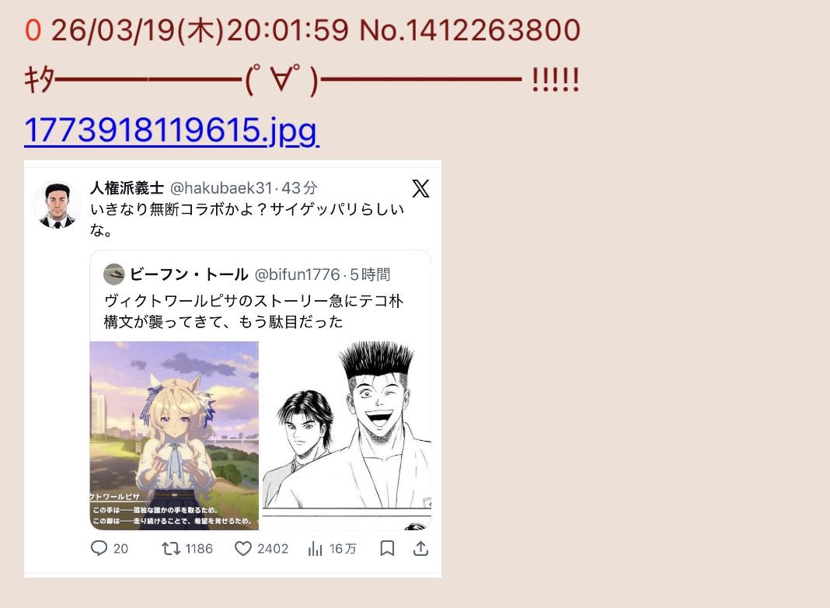Click the 人権派義士 display name
Image resolution: width=830 pixels, height=608 pixels.
(x=127, y=188)
